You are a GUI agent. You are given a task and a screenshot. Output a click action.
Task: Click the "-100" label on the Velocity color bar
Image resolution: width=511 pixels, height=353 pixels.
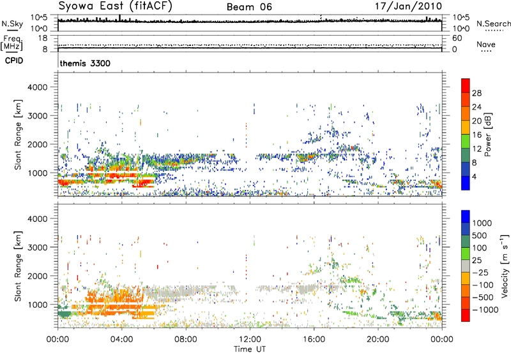coord(483,285)
